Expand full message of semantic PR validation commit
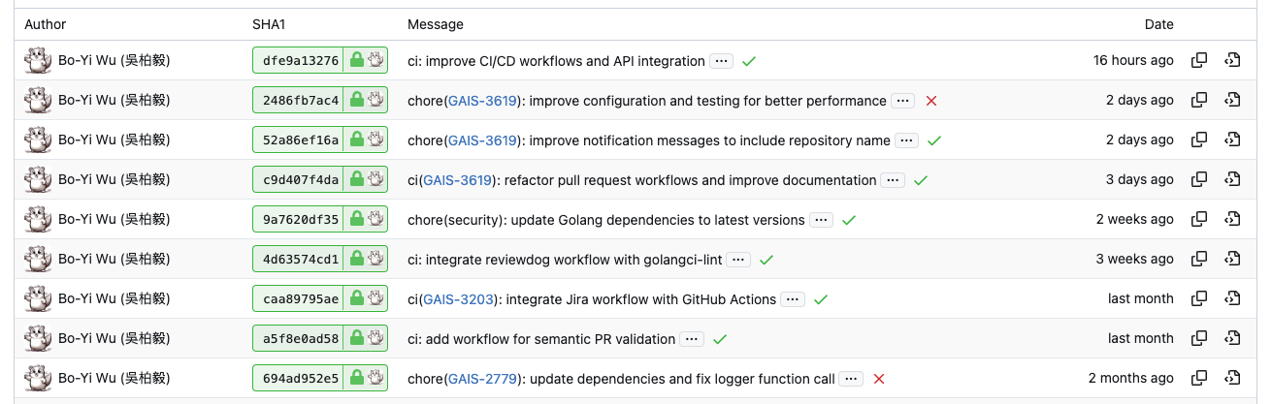The width and height of the screenshot is (1272, 404). 691,339
